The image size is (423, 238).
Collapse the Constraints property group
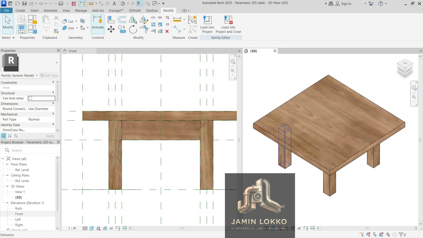pyautogui.click(x=53, y=82)
